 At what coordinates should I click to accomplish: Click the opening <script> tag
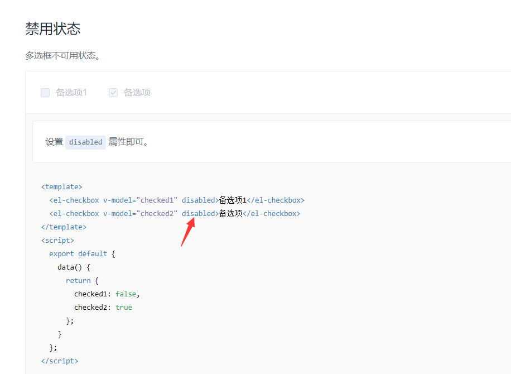57,241
